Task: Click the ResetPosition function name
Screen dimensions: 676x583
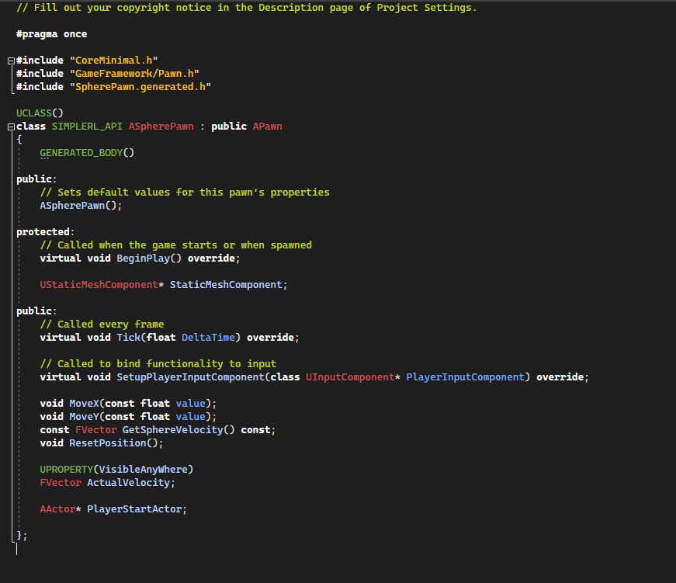Action: (x=108, y=442)
